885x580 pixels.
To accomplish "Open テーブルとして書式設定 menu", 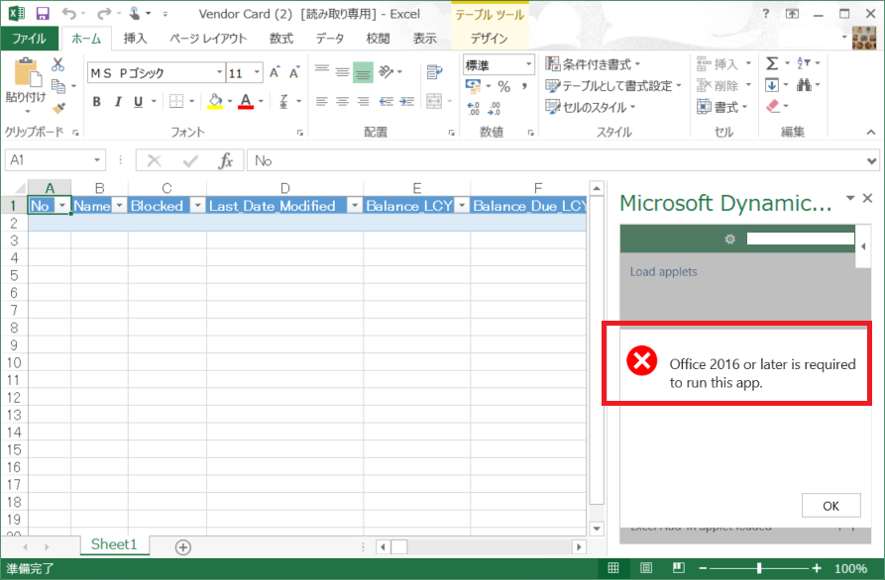I will (x=614, y=86).
